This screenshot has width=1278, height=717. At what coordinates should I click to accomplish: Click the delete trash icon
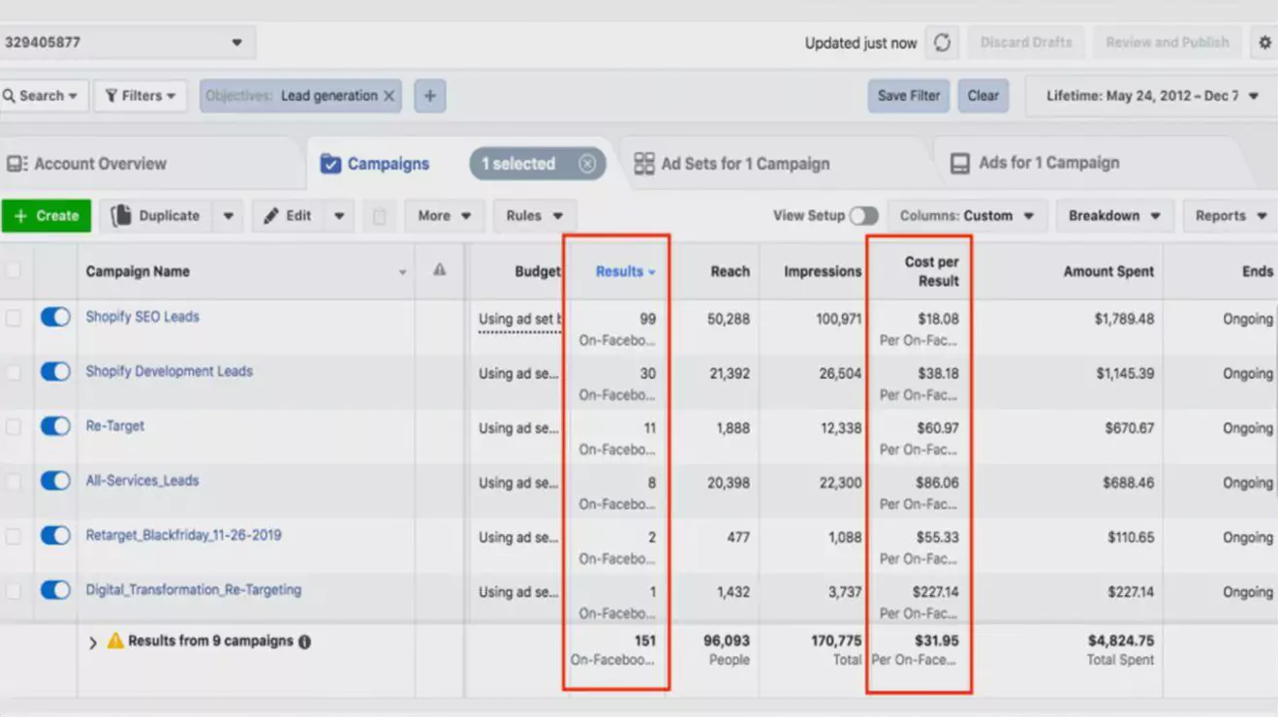pyautogui.click(x=379, y=216)
